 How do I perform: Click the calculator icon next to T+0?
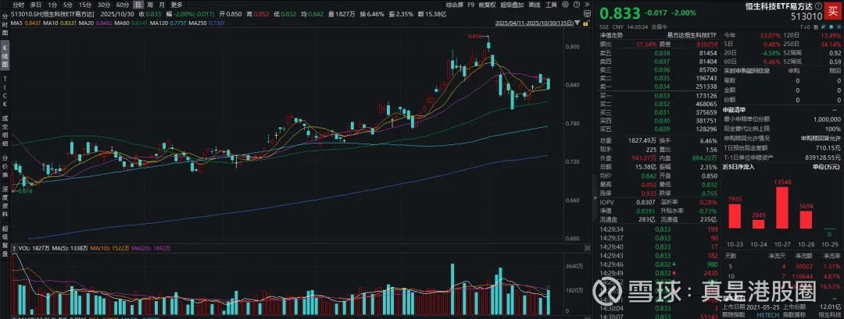click(817, 27)
